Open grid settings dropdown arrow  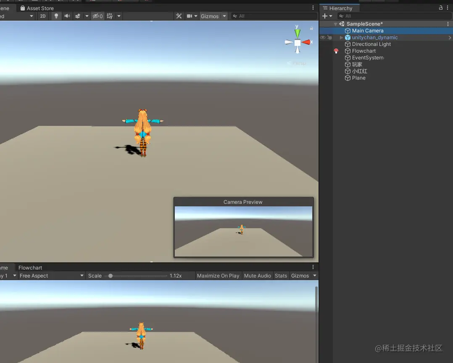pos(119,16)
